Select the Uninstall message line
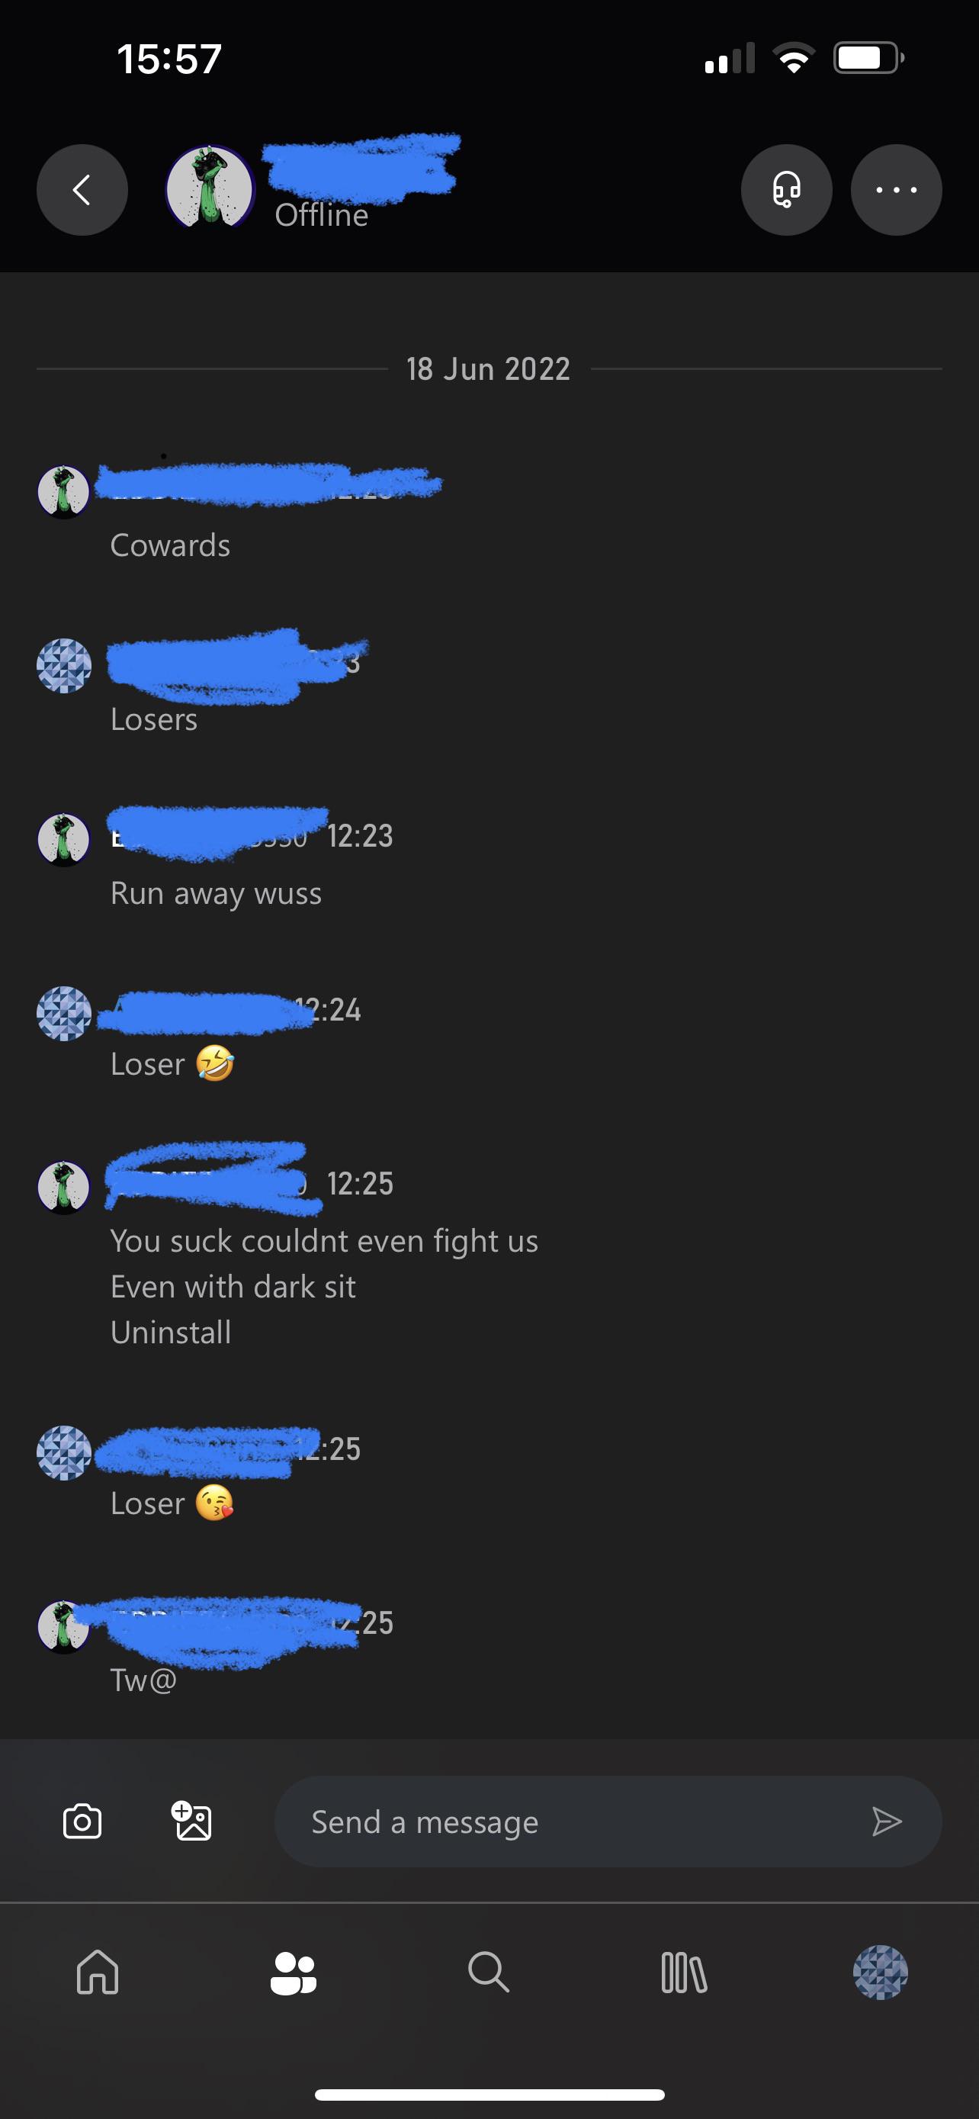Image resolution: width=979 pixels, height=2119 pixels. point(171,1332)
